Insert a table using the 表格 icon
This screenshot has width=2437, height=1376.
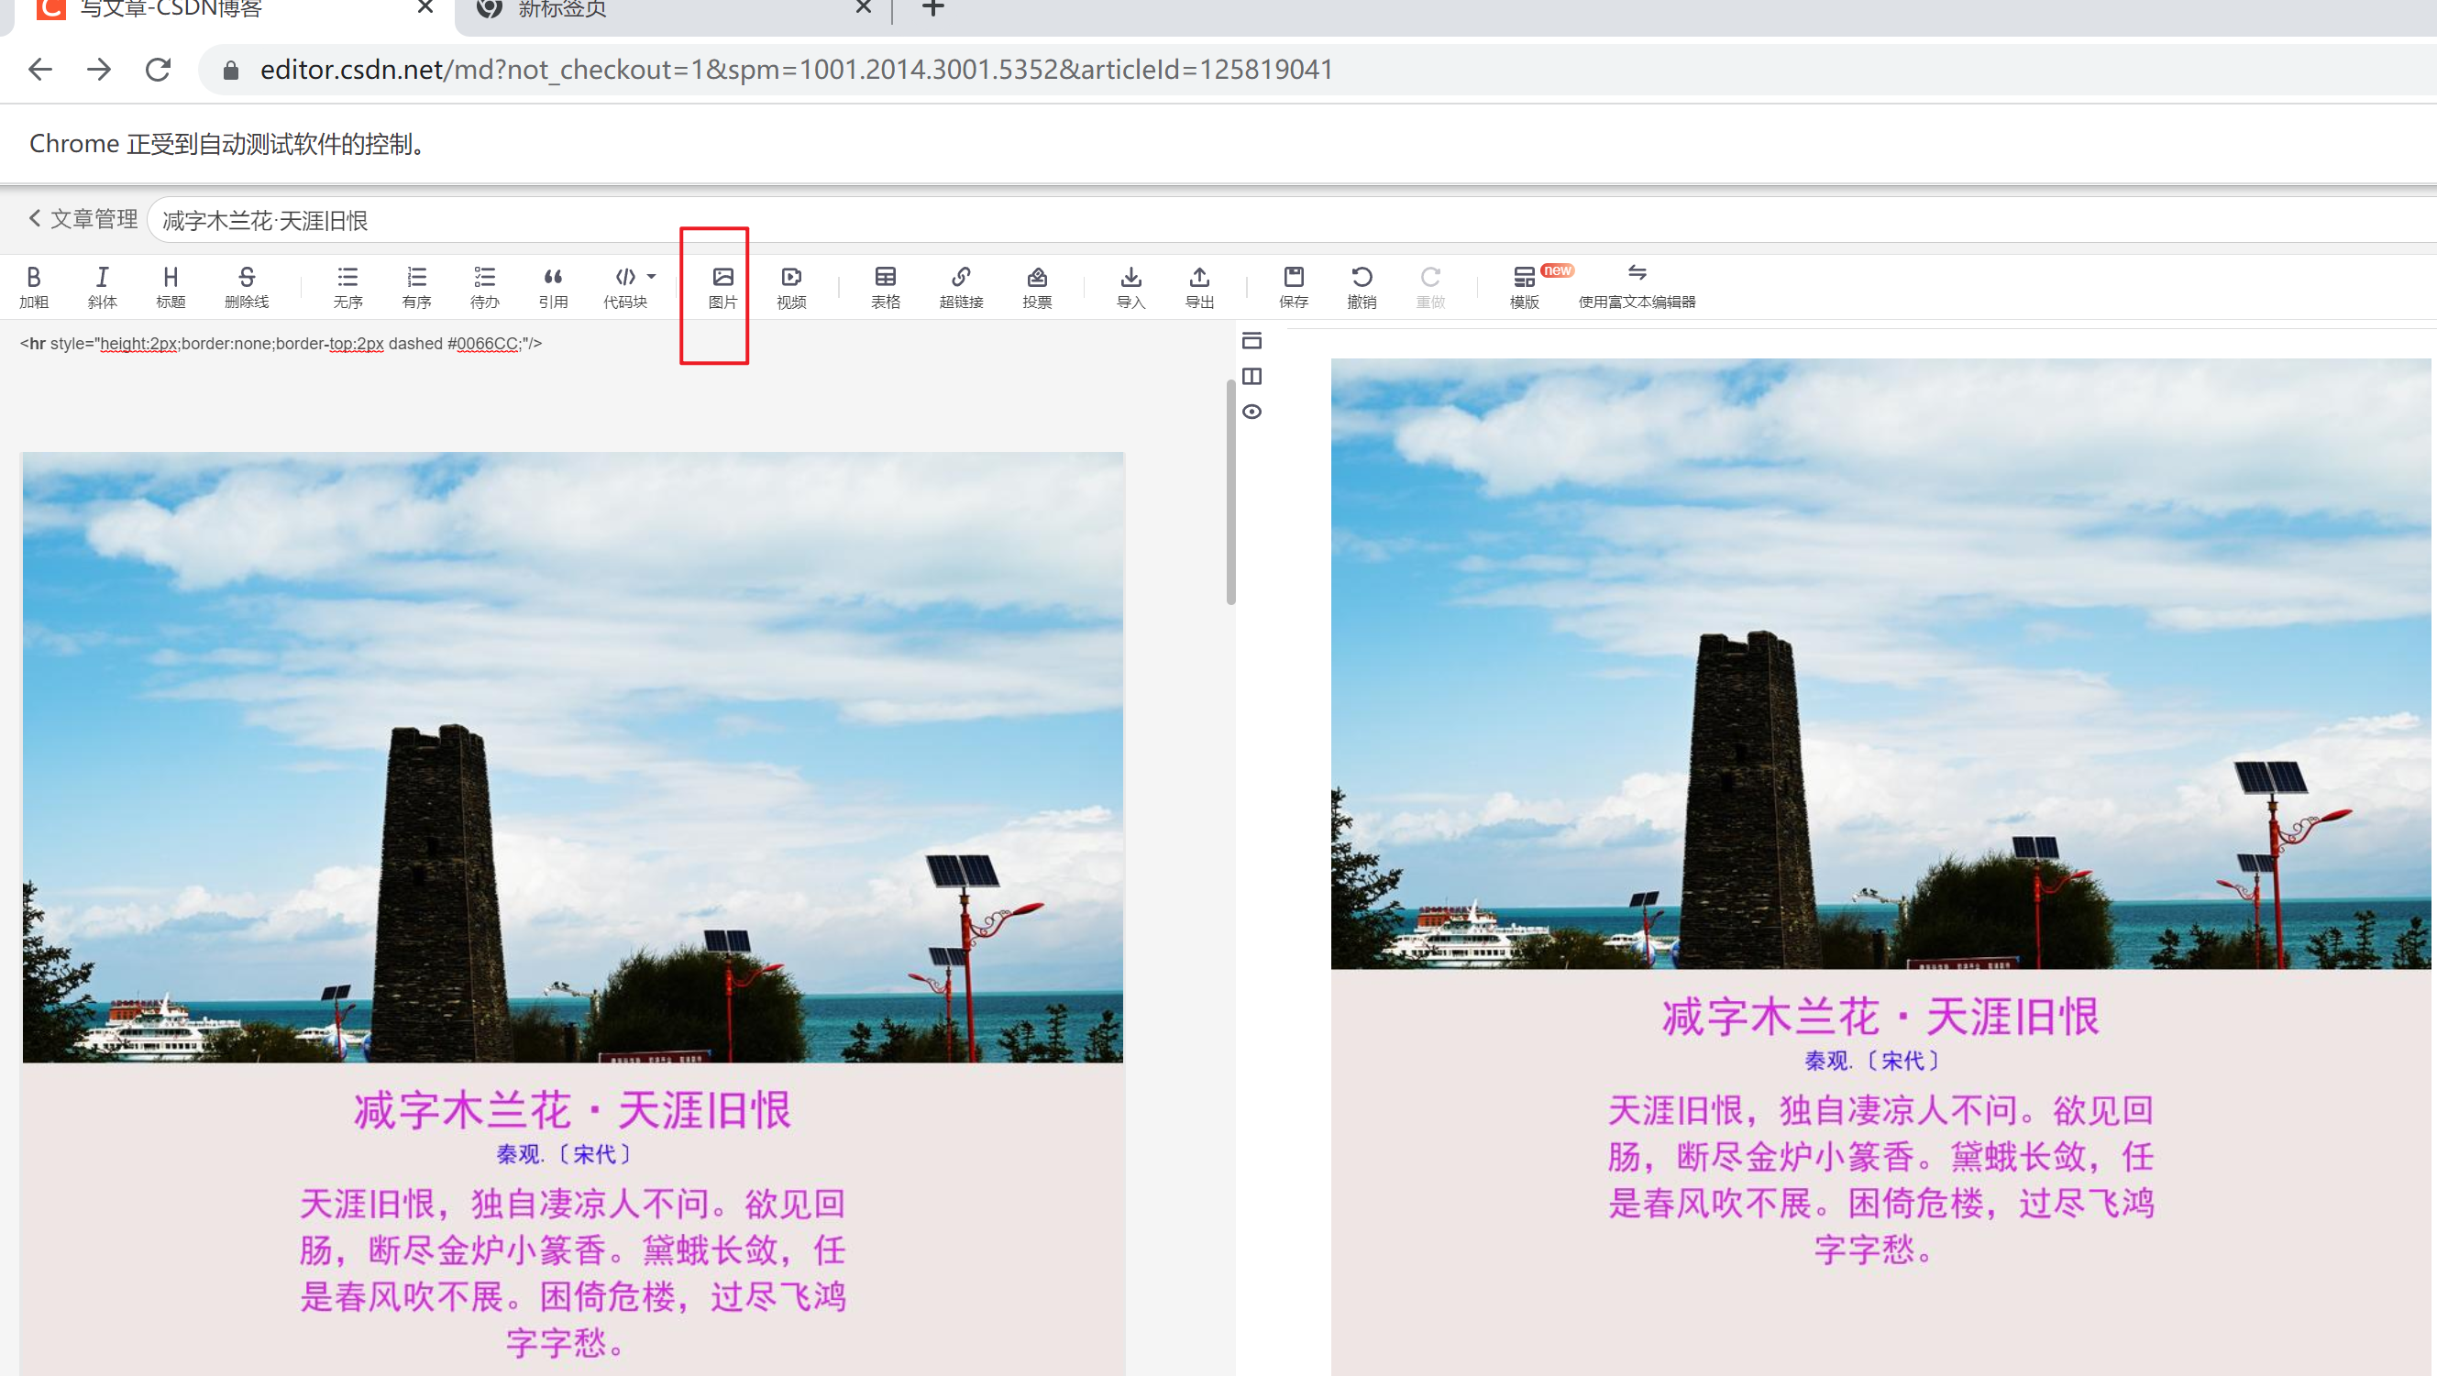[x=886, y=286]
